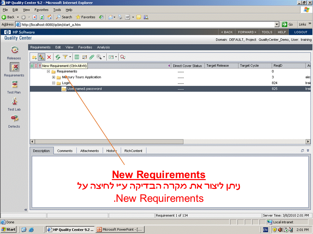Open the Windows Start menu
This screenshot has width=313, height=234.
(x=8, y=229)
